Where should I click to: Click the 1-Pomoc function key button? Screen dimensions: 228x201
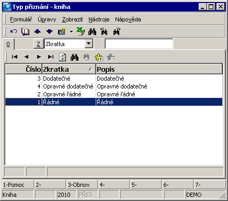[x=18, y=185]
